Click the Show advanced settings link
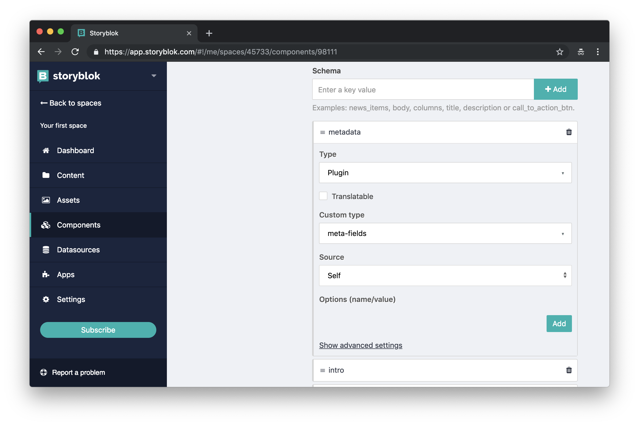The height and width of the screenshot is (426, 639). click(x=361, y=345)
